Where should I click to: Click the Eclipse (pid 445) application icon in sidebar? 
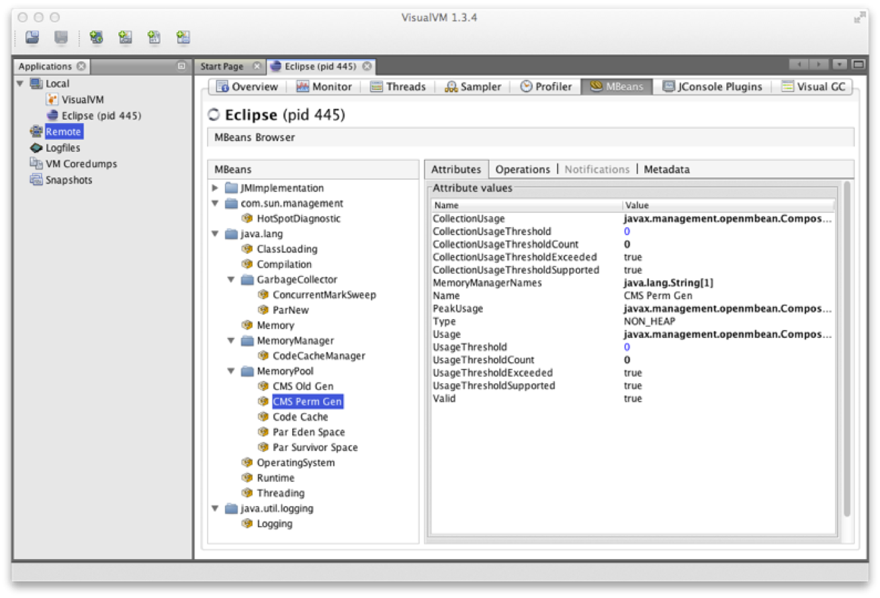point(52,116)
